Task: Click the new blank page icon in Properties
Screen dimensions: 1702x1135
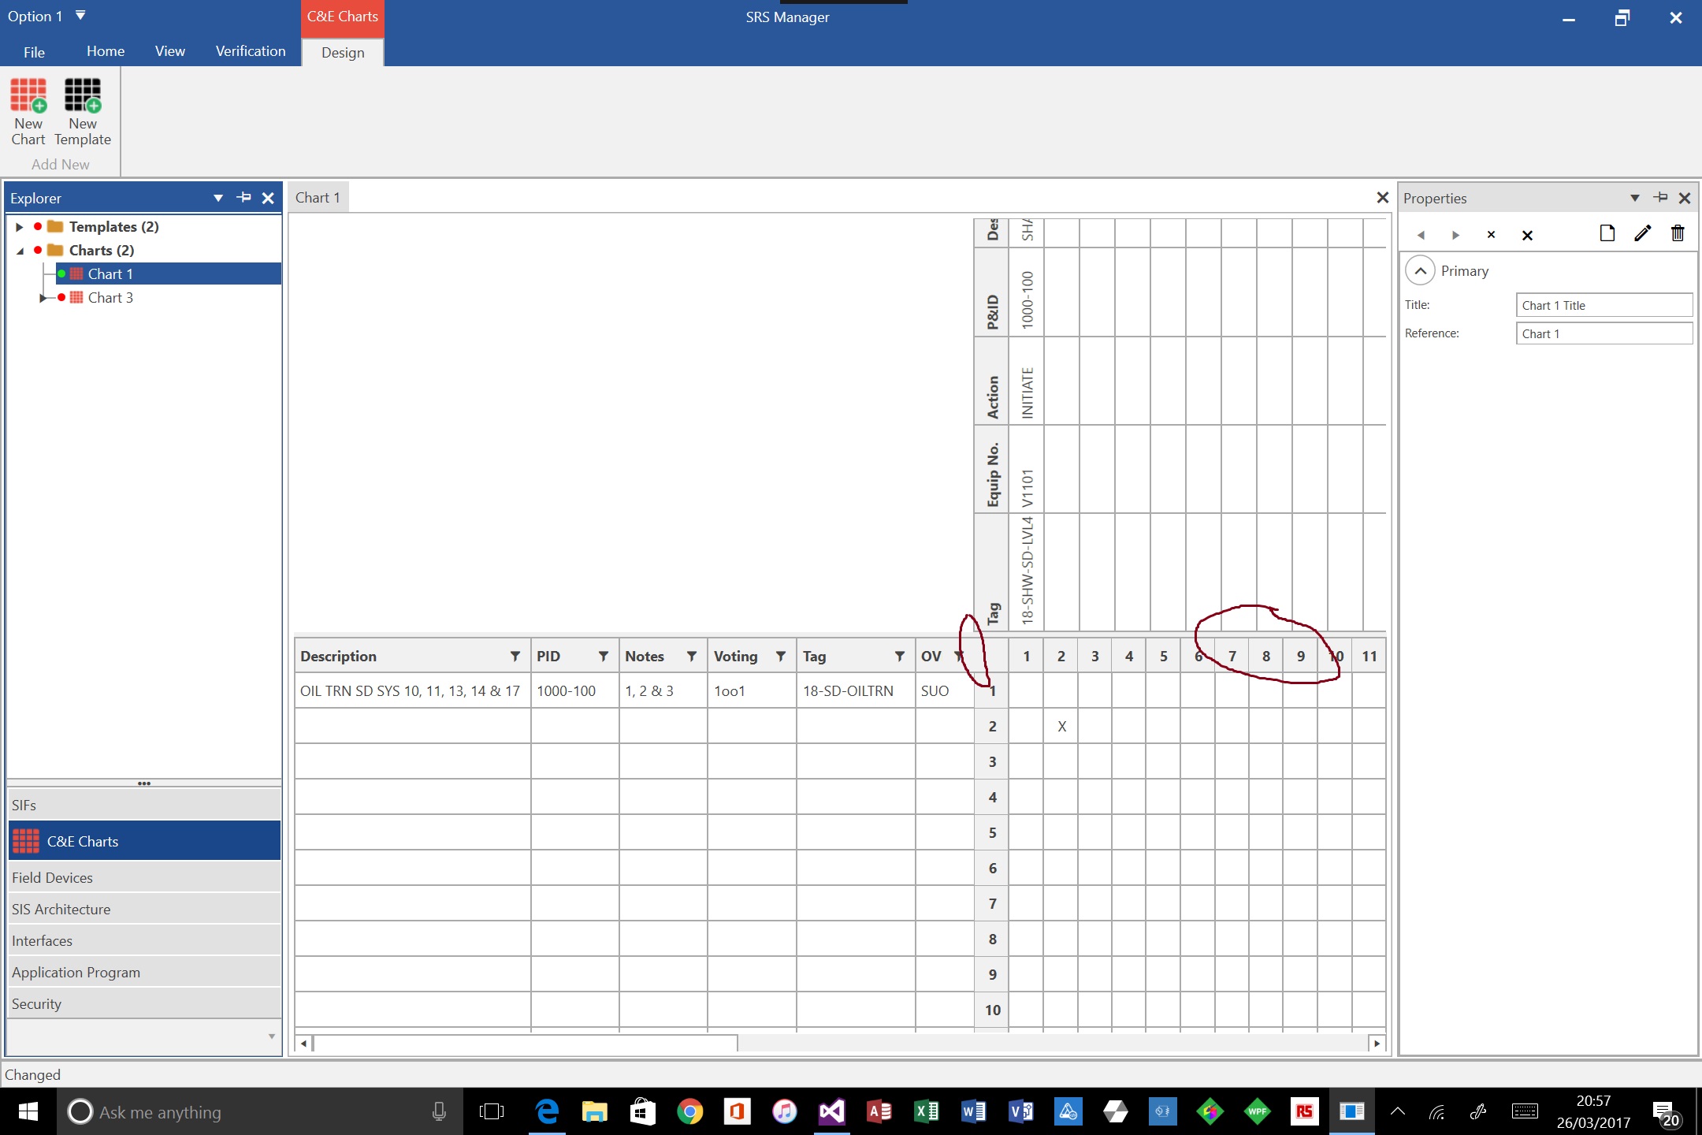Action: (1607, 233)
